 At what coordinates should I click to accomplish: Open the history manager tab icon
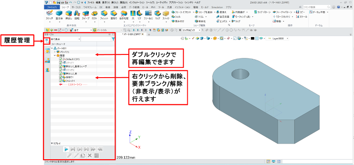click(47, 41)
